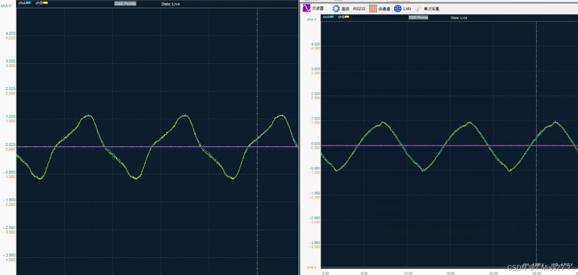Click the 4.020 axis value in right window

click(315, 45)
